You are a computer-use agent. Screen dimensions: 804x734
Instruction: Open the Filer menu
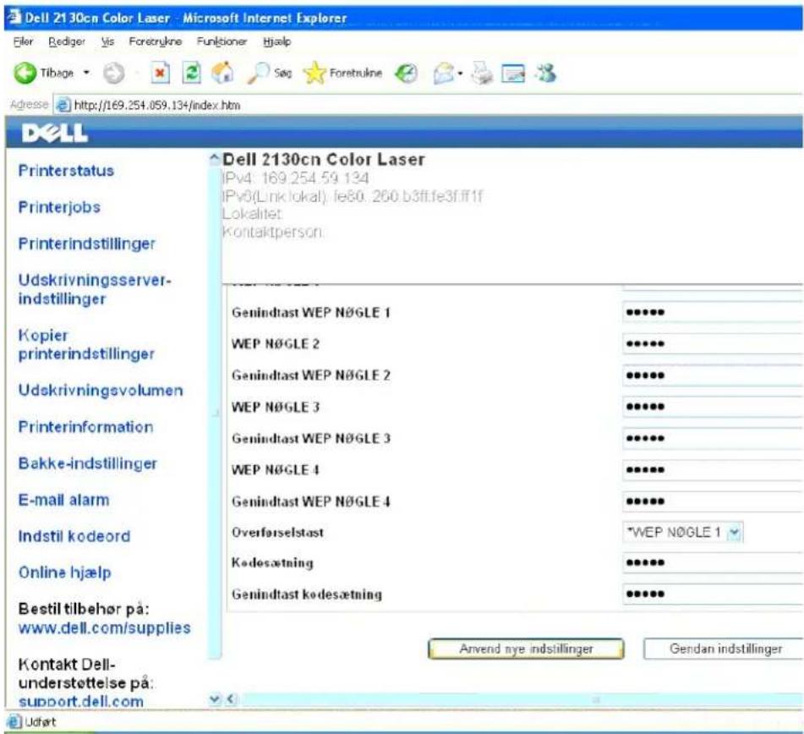[23, 41]
